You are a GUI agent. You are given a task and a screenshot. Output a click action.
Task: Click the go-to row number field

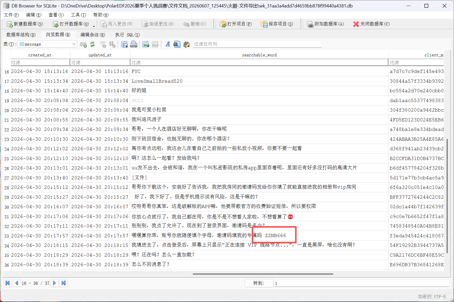tap(361, 283)
